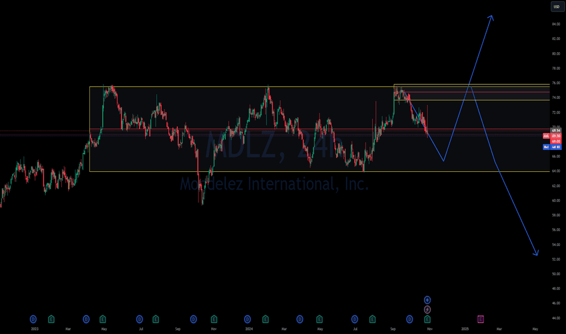Click the 2025 label on time axis
This screenshot has height=334, width=566.
[465, 329]
